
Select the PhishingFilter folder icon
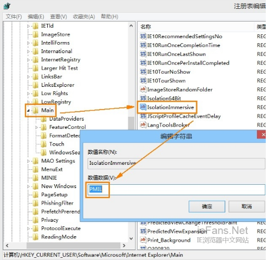36,203
